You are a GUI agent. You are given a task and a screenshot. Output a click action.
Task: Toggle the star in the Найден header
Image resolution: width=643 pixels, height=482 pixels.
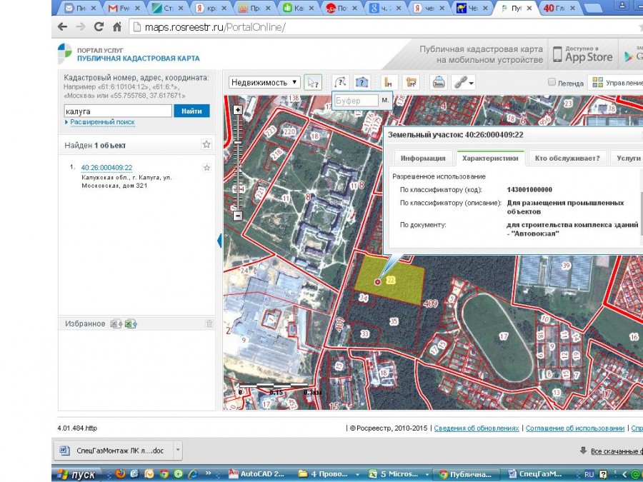206,145
